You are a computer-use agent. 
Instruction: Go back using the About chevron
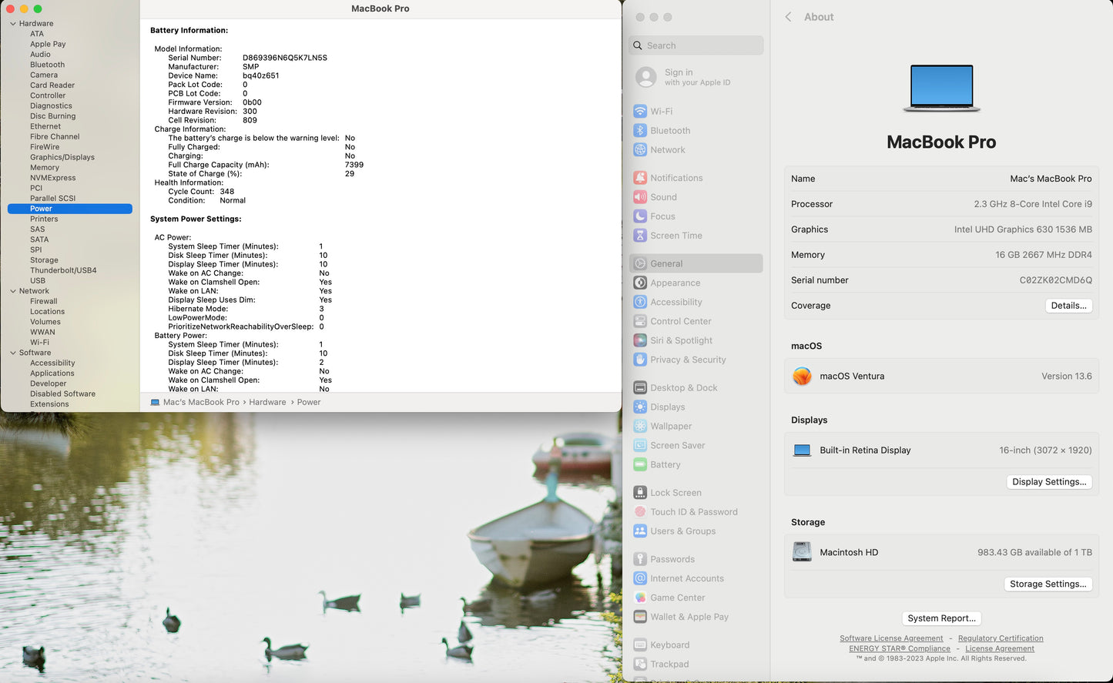pyautogui.click(x=788, y=17)
